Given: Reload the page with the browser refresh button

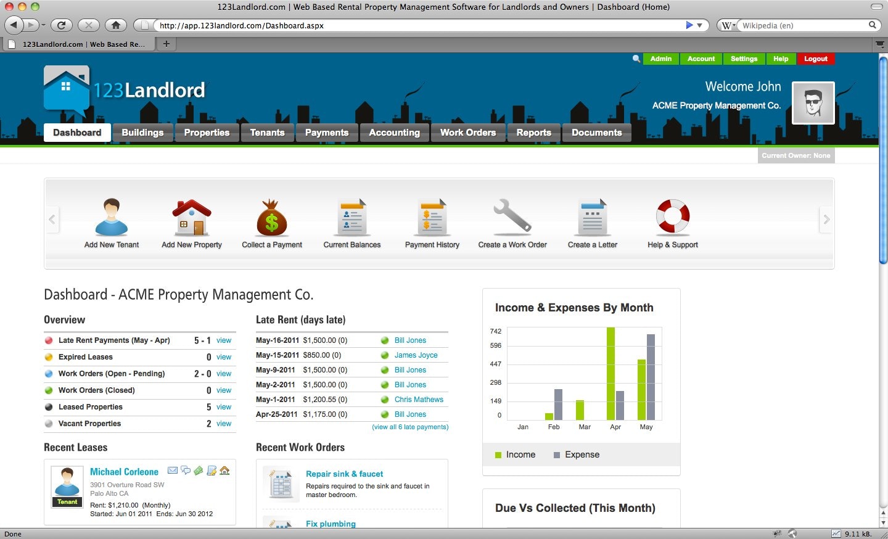Looking at the screenshot, I should [61, 25].
